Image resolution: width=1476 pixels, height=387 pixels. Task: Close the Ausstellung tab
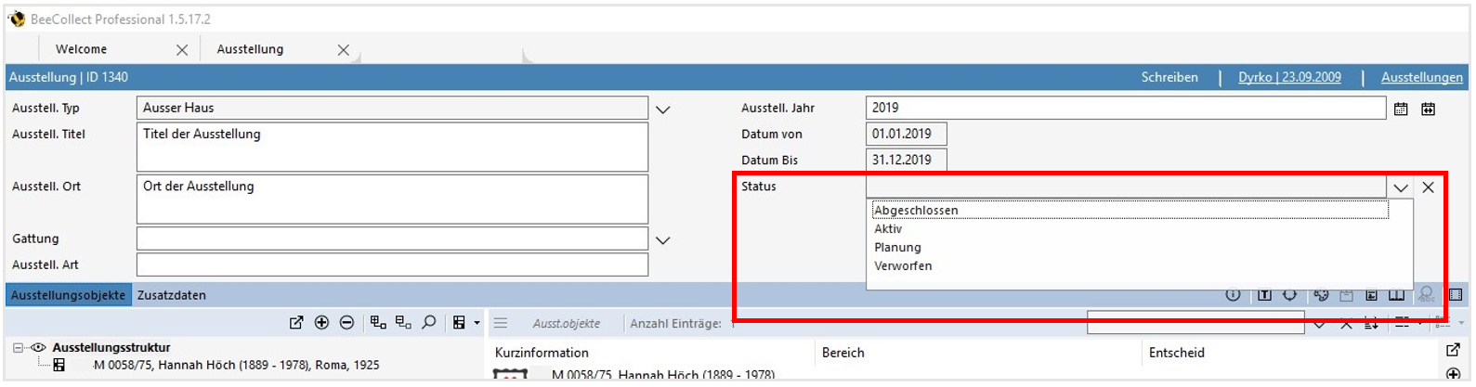coord(344,50)
